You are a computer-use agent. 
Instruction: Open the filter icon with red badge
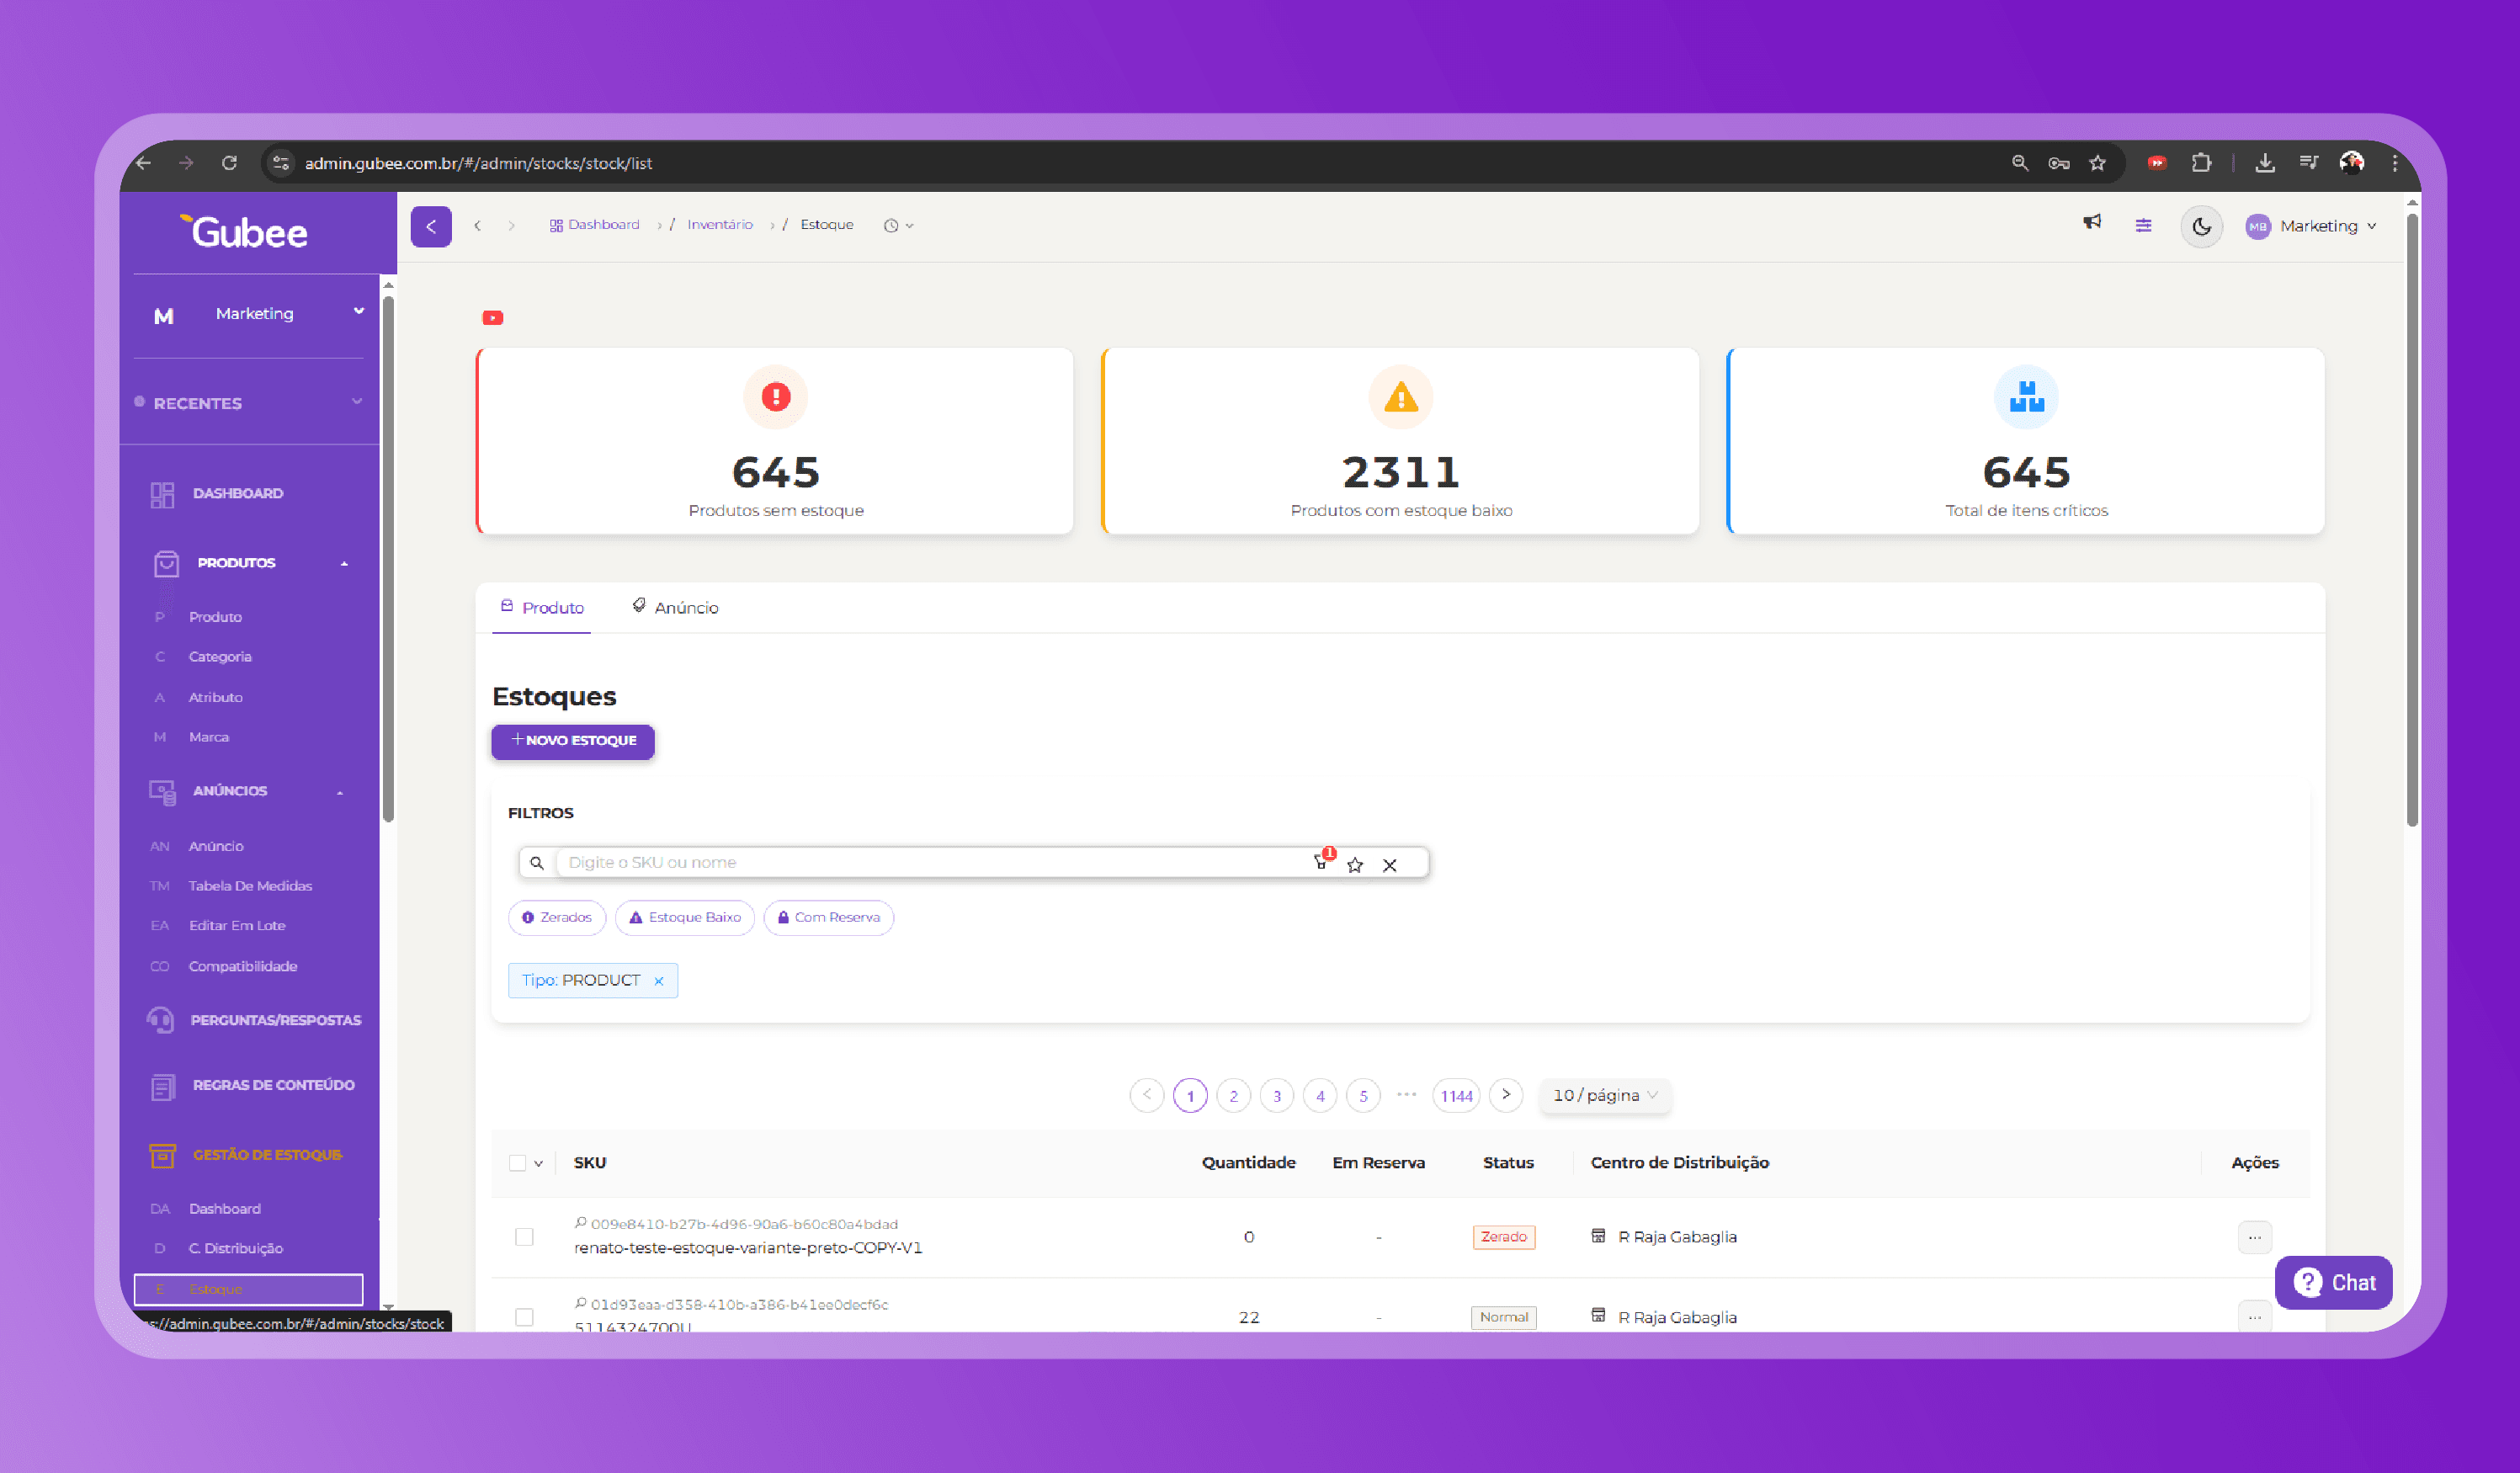tap(1321, 862)
